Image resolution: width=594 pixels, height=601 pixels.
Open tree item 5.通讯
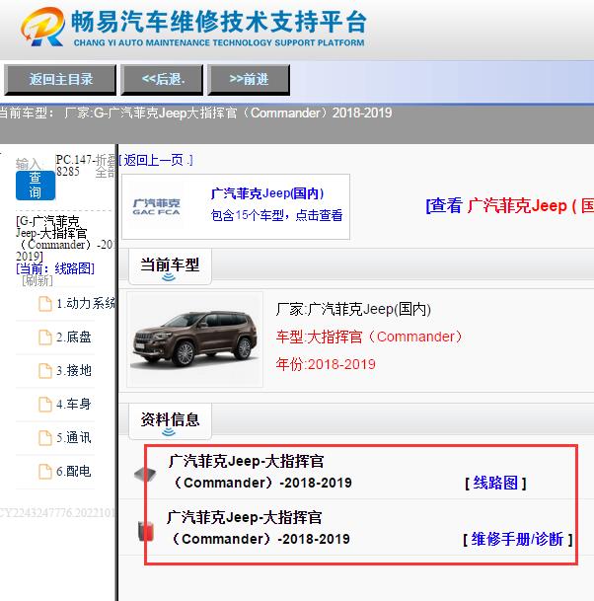click(x=74, y=438)
